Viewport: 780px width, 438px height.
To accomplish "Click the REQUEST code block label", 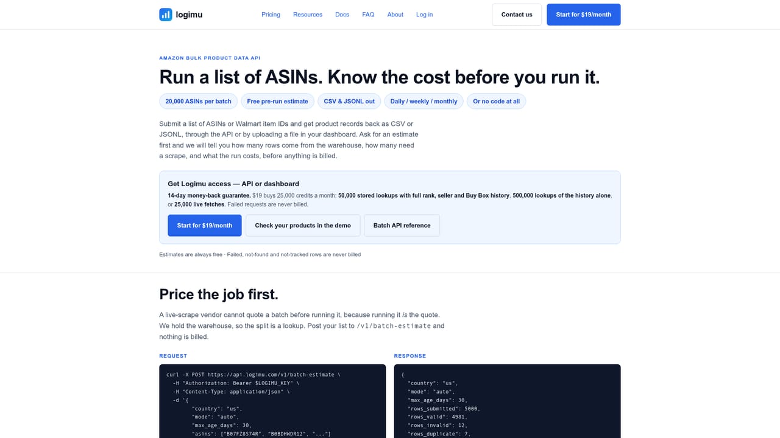I will point(173,356).
